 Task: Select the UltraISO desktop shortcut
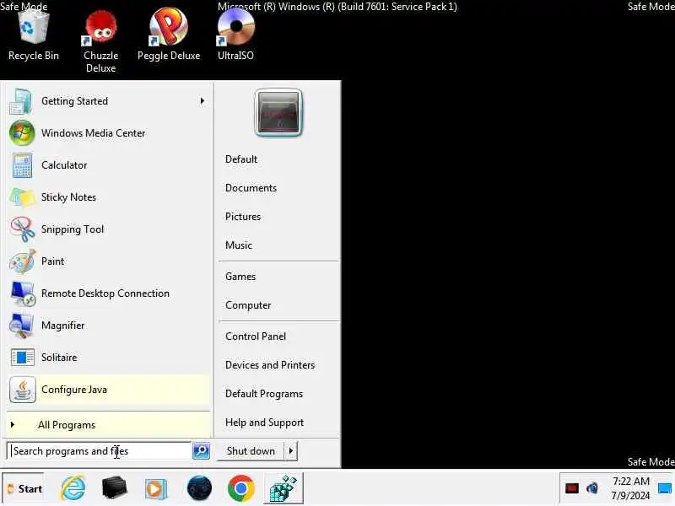[x=235, y=35]
